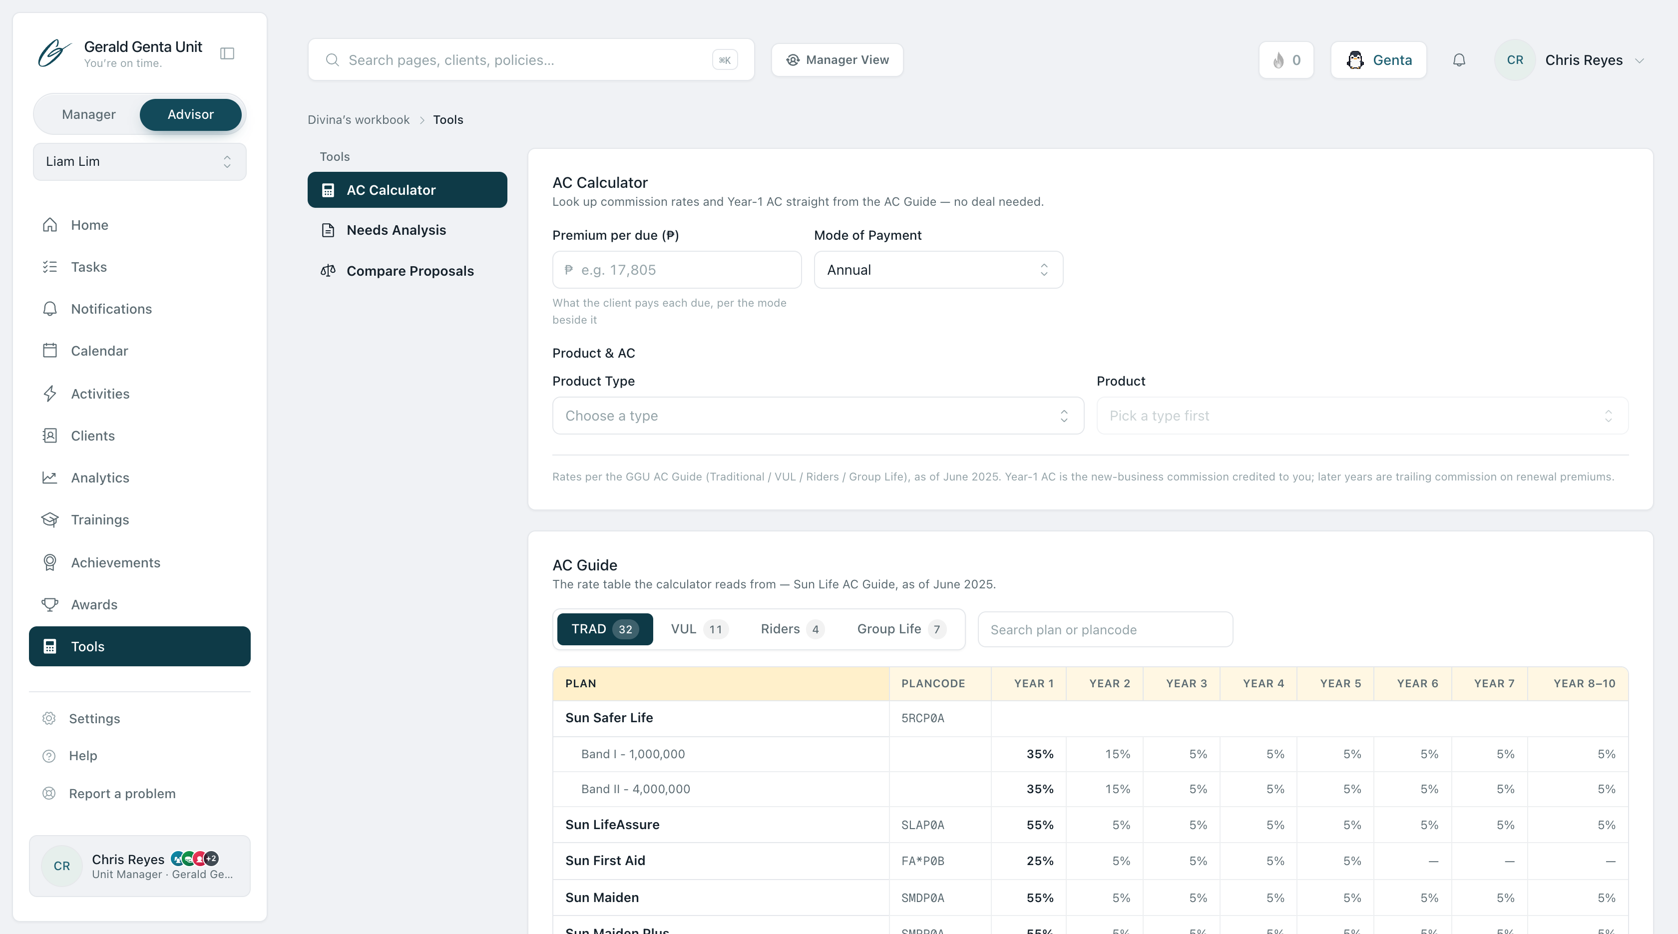Switch to the VUL tab
Viewport: 1678px width, 934px height.
coord(699,629)
